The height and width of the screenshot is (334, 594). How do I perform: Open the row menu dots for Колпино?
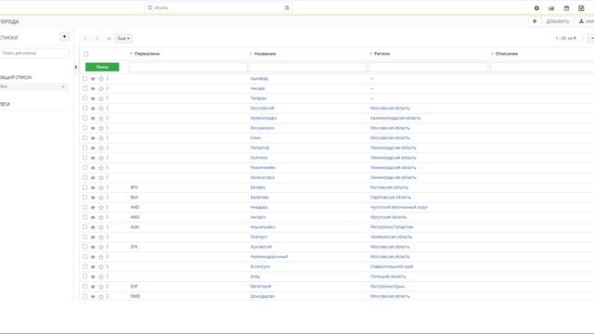click(108, 158)
